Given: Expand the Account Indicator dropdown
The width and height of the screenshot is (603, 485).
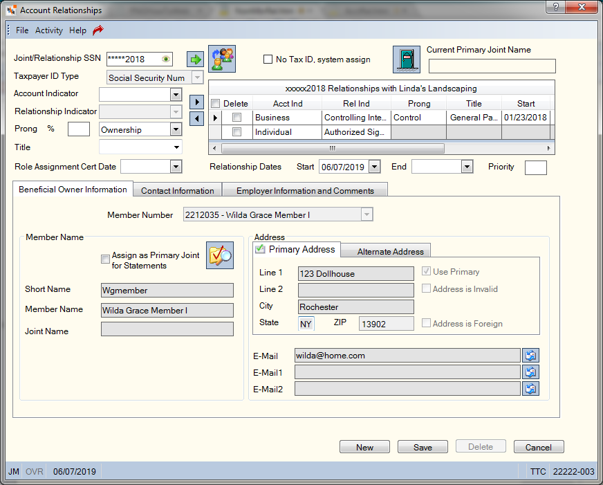Looking at the screenshot, I should coord(176,95).
